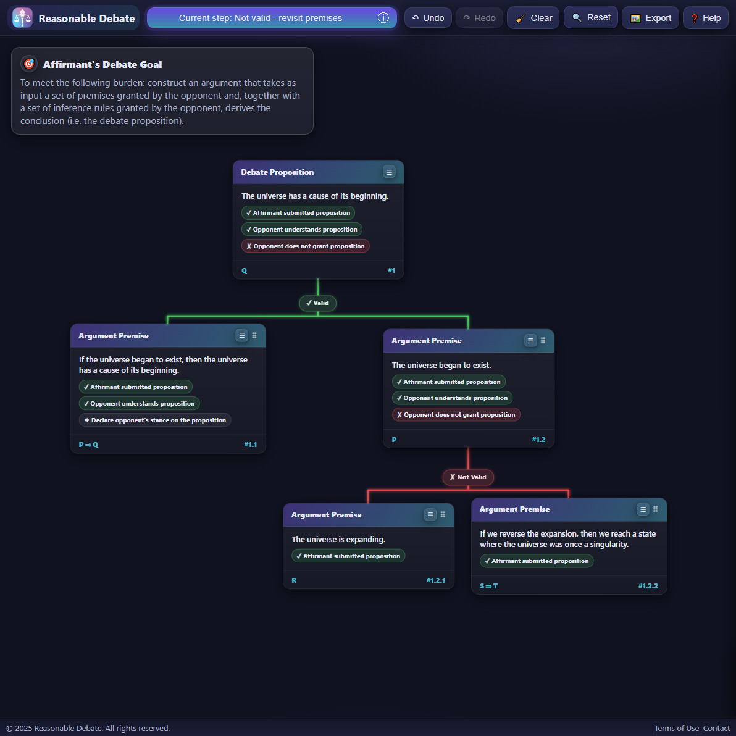
Task: Toggle 'Opponent does not grant proposition' on Debate Proposition
Action: tap(305, 245)
